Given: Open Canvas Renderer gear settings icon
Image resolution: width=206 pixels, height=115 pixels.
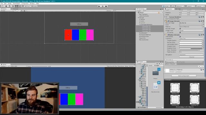Looking at the screenshot, I should point(203,17).
